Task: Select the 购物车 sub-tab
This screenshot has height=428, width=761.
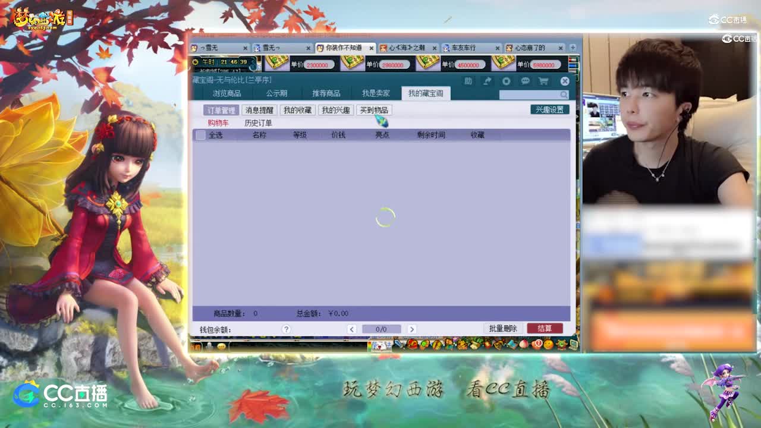Action: pyautogui.click(x=218, y=123)
